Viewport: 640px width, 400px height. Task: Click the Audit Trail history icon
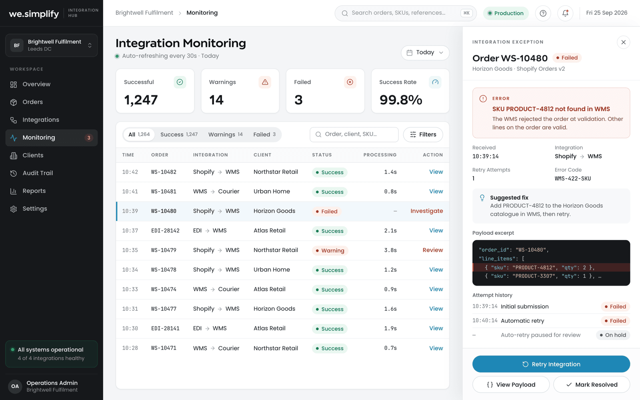(14, 173)
